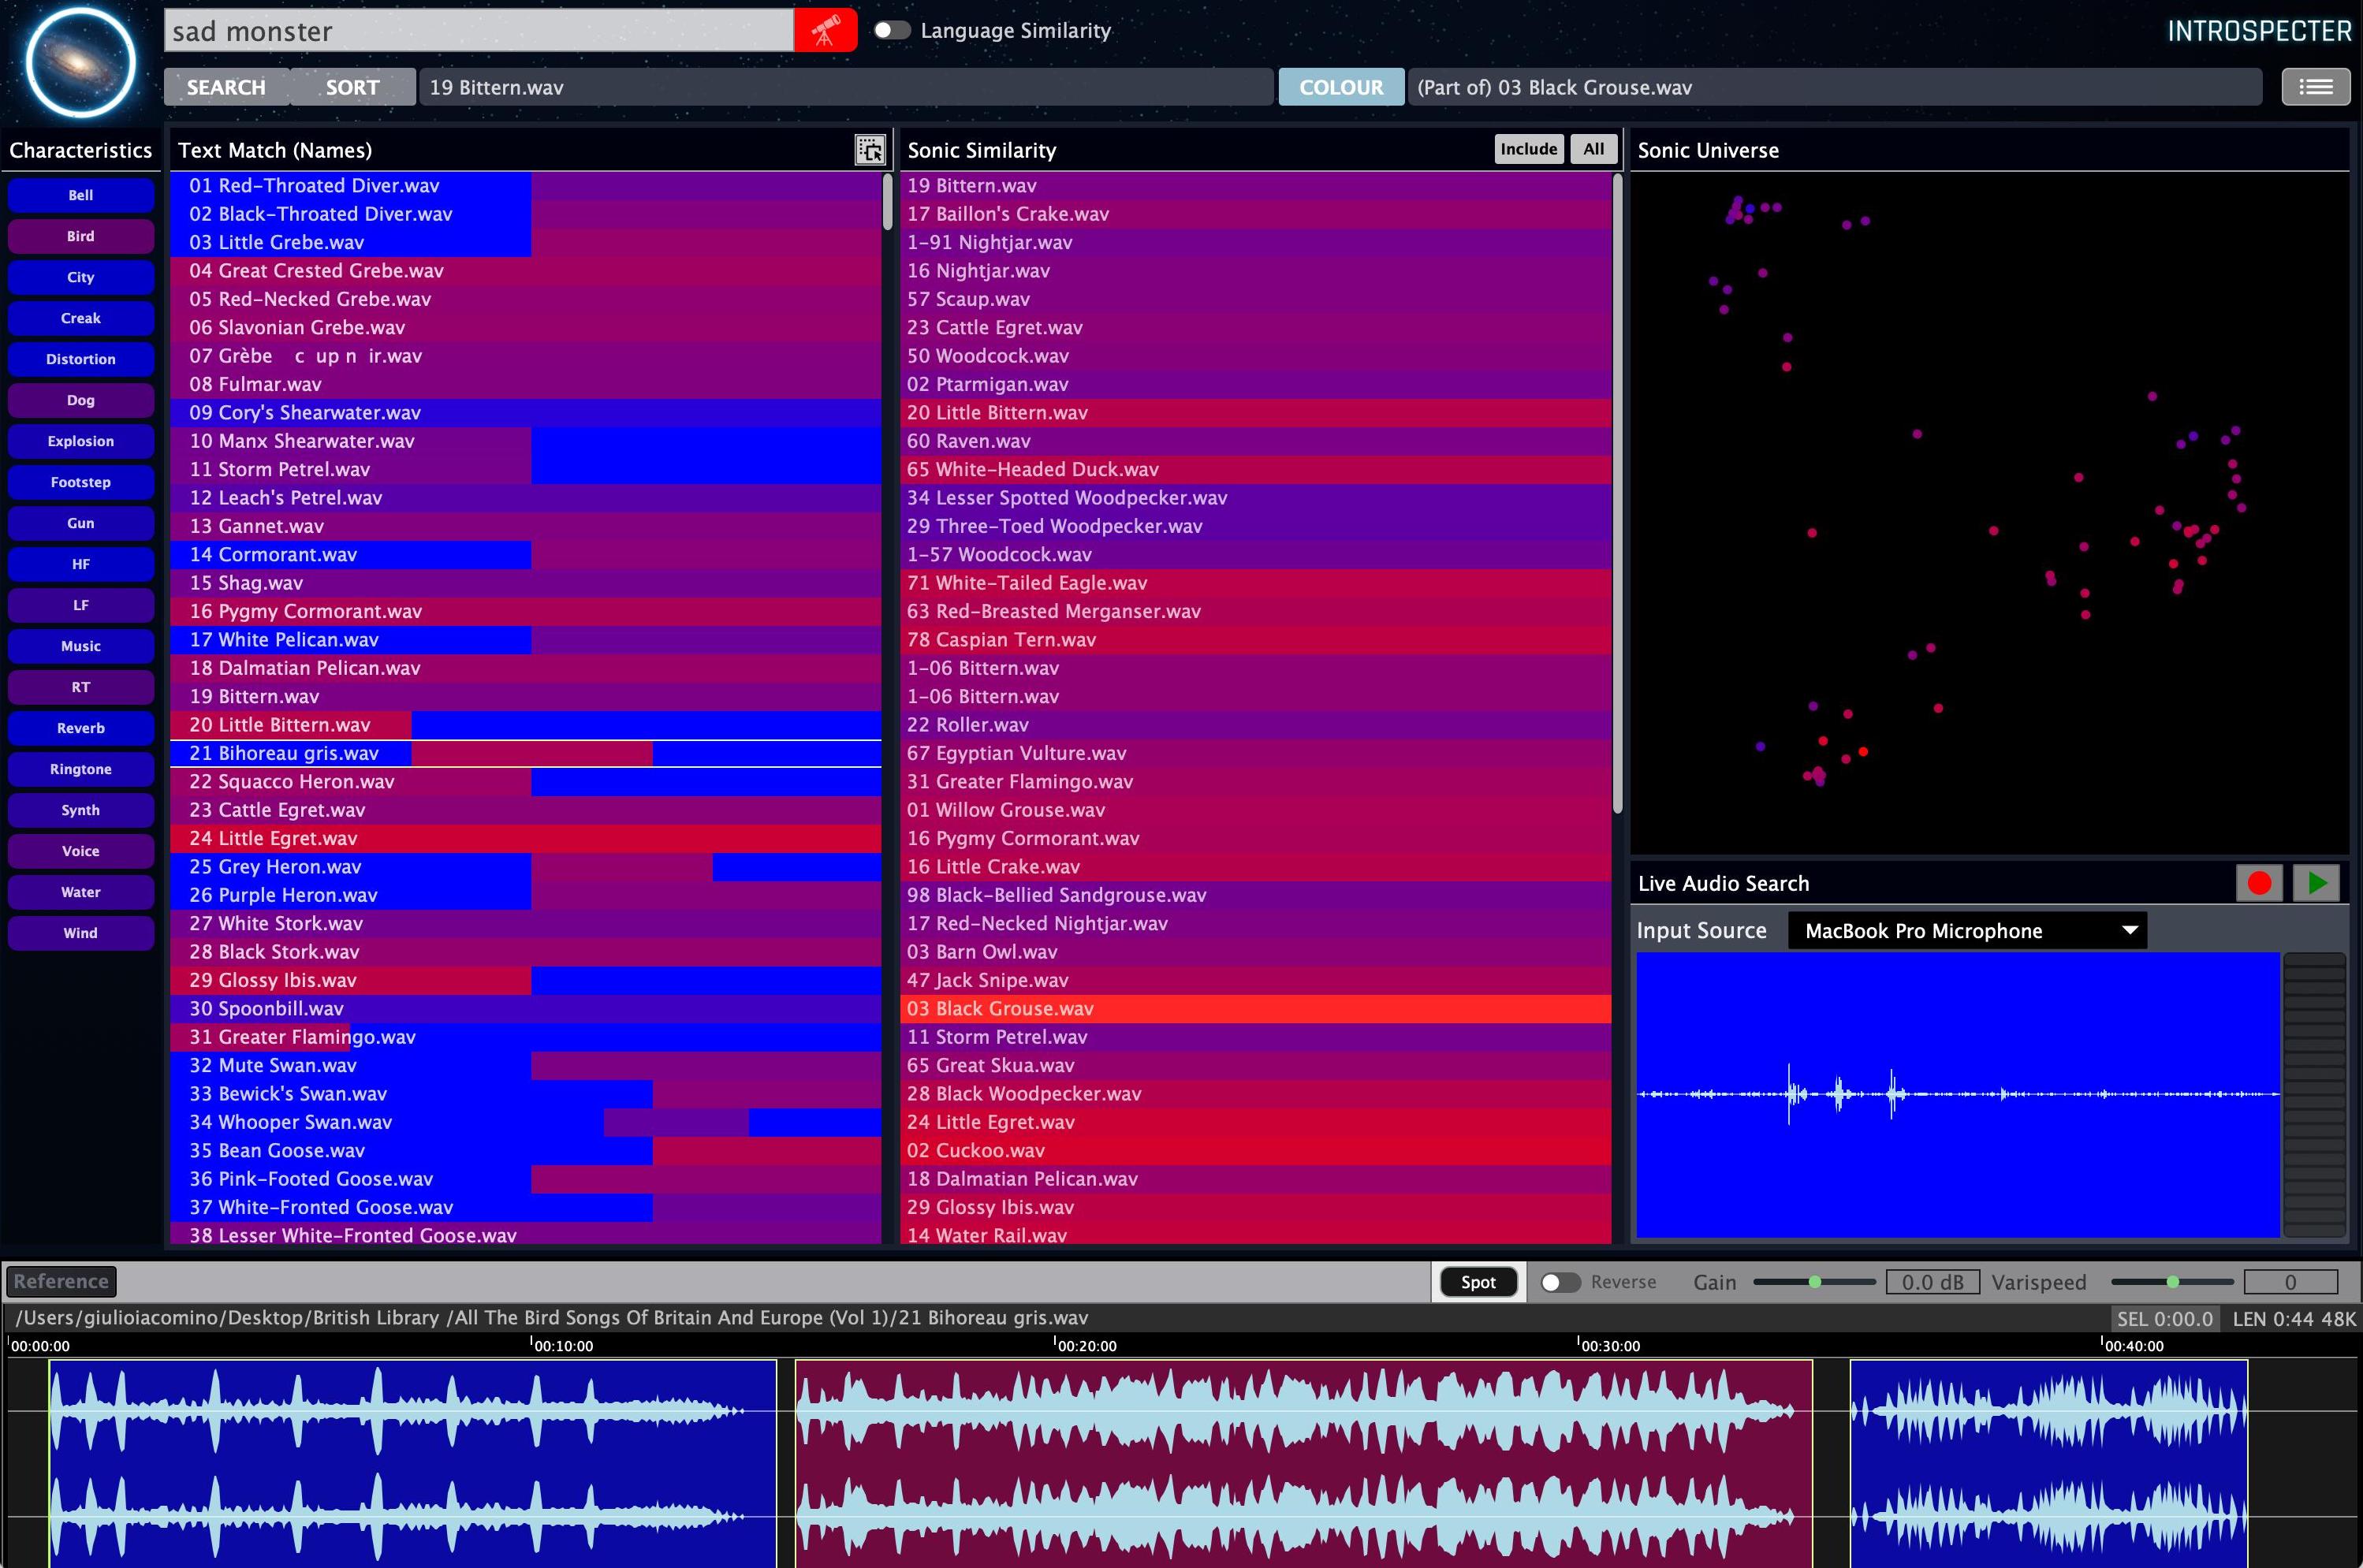This screenshot has width=2363, height=1568.
Task: Select the Water characteristic
Action: tap(81, 892)
